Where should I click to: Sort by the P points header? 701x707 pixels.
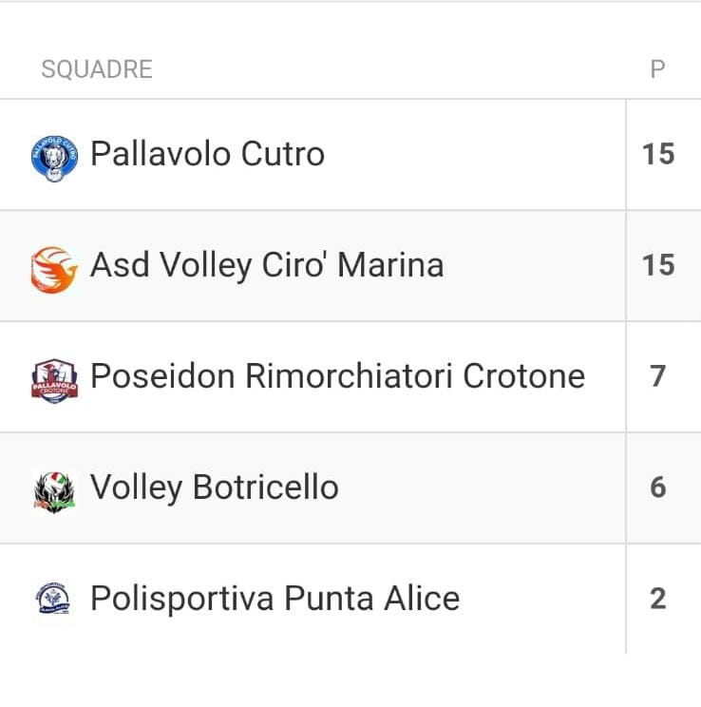point(657,69)
